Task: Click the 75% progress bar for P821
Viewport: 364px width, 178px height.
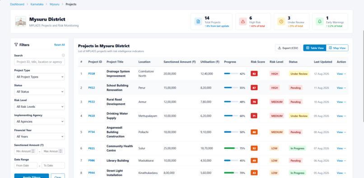Action: coord(231,148)
